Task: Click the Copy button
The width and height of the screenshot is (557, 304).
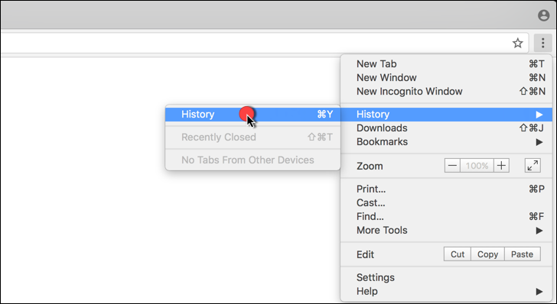Action: click(487, 254)
